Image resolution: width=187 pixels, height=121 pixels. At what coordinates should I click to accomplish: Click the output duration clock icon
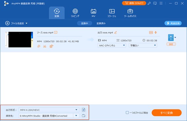[x=144, y=40]
